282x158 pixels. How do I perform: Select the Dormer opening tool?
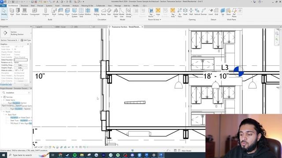click(204, 12)
